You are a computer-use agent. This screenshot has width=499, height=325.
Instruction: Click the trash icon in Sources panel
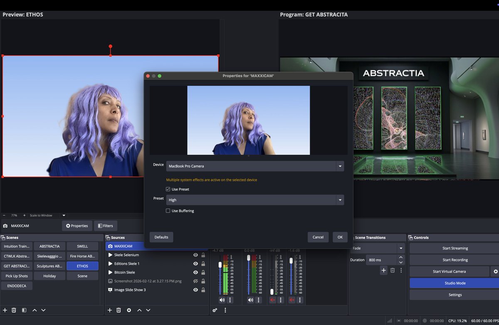119,310
